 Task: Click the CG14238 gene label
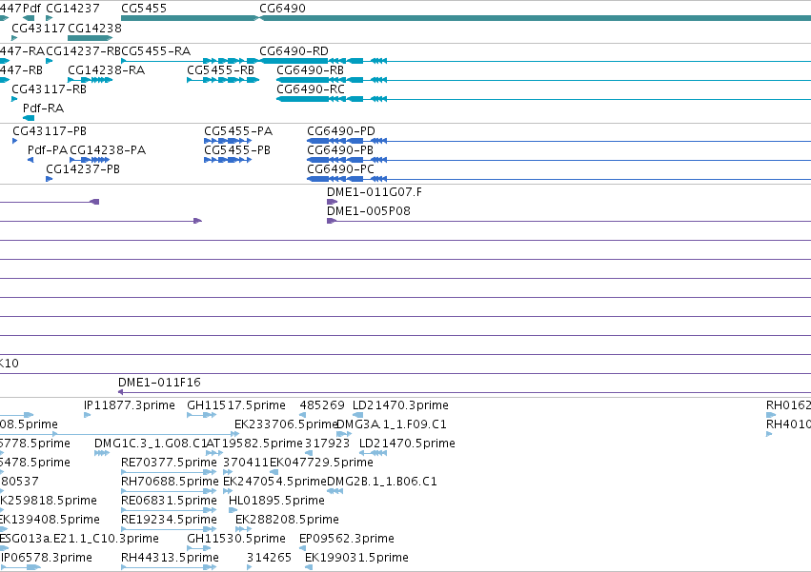pos(94,28)
